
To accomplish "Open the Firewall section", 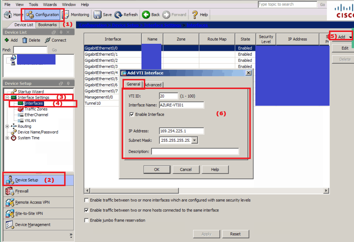I will tap(39, 191).
